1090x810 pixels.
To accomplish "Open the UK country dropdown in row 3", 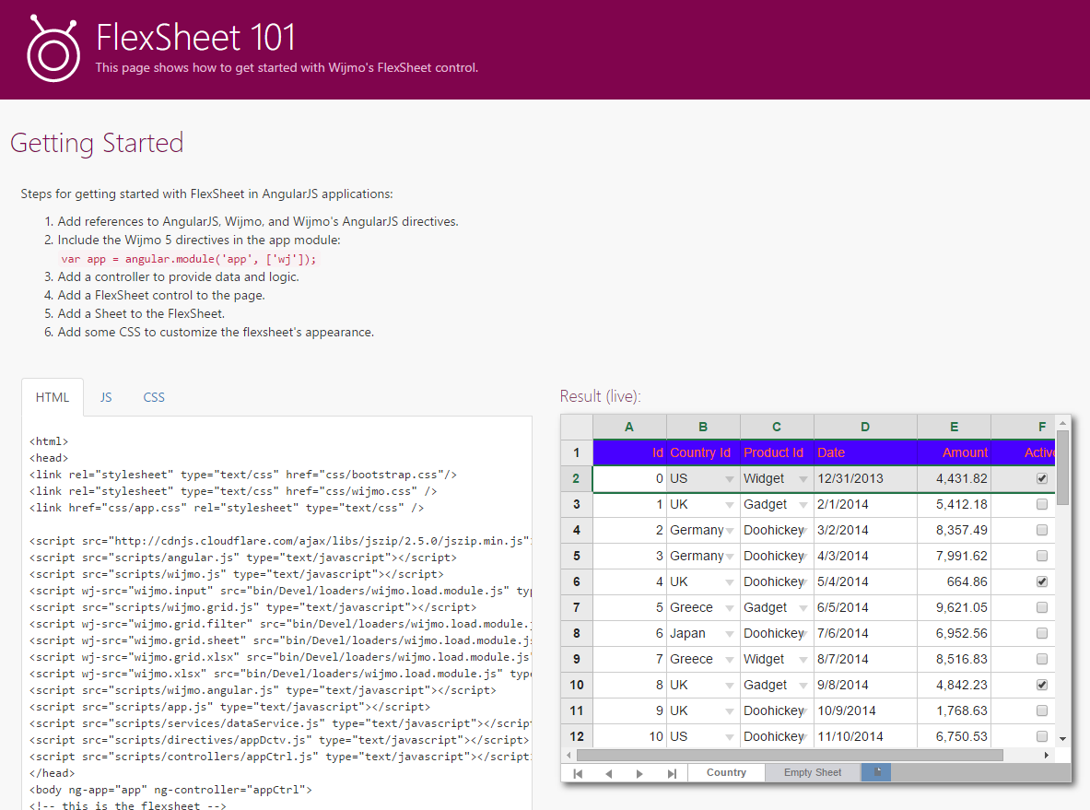I will coord(729,505).
